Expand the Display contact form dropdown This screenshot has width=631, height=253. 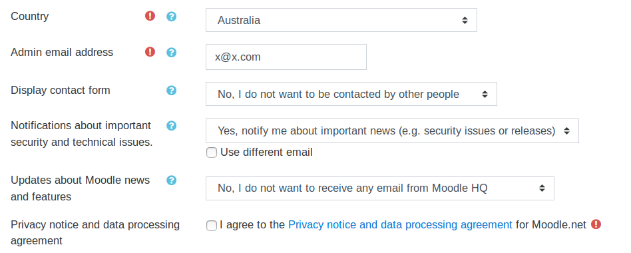(351, 94)
